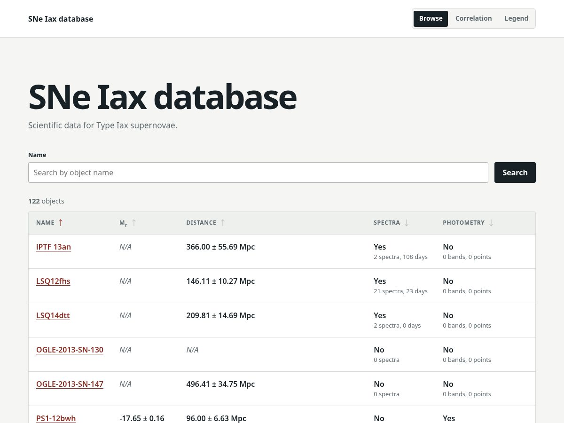Open the Legend tab
This screenshot has height=423, width=564.
point(517,19)
